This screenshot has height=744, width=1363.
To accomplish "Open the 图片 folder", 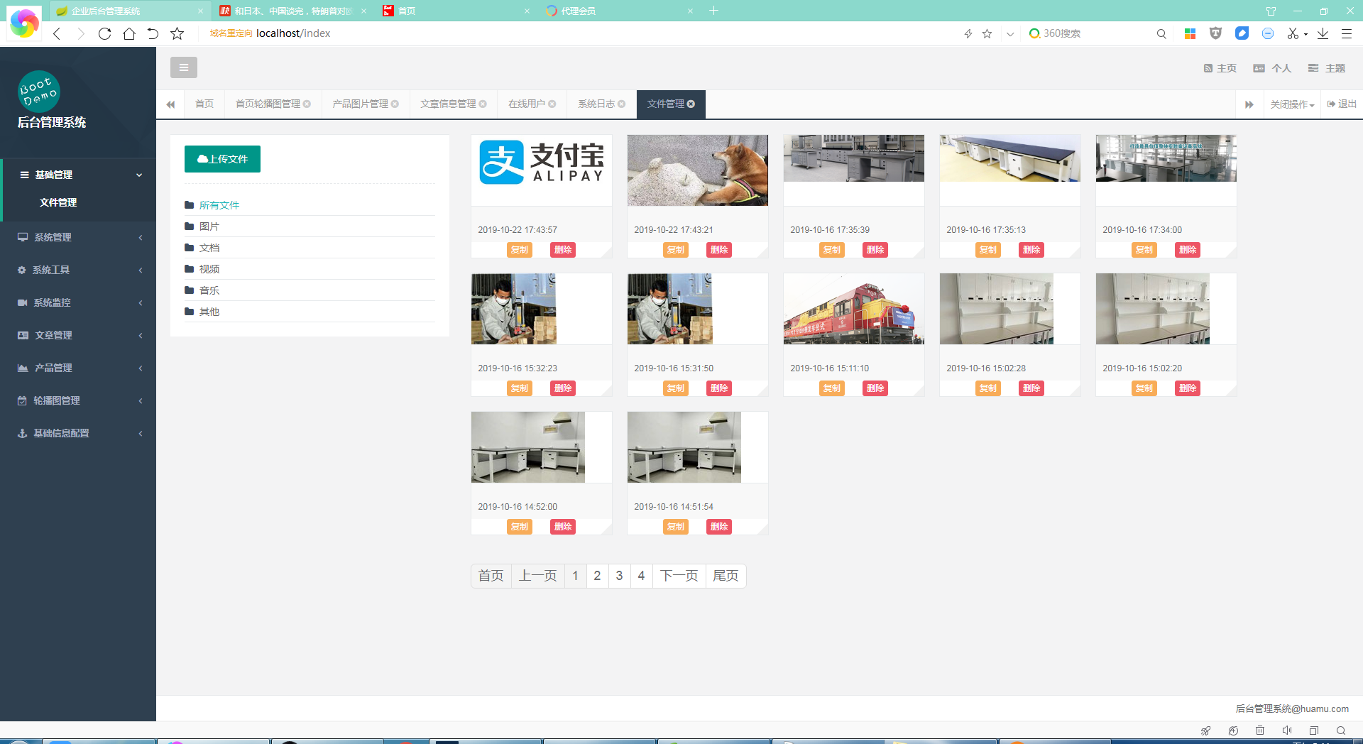I will tap(310, 226).
